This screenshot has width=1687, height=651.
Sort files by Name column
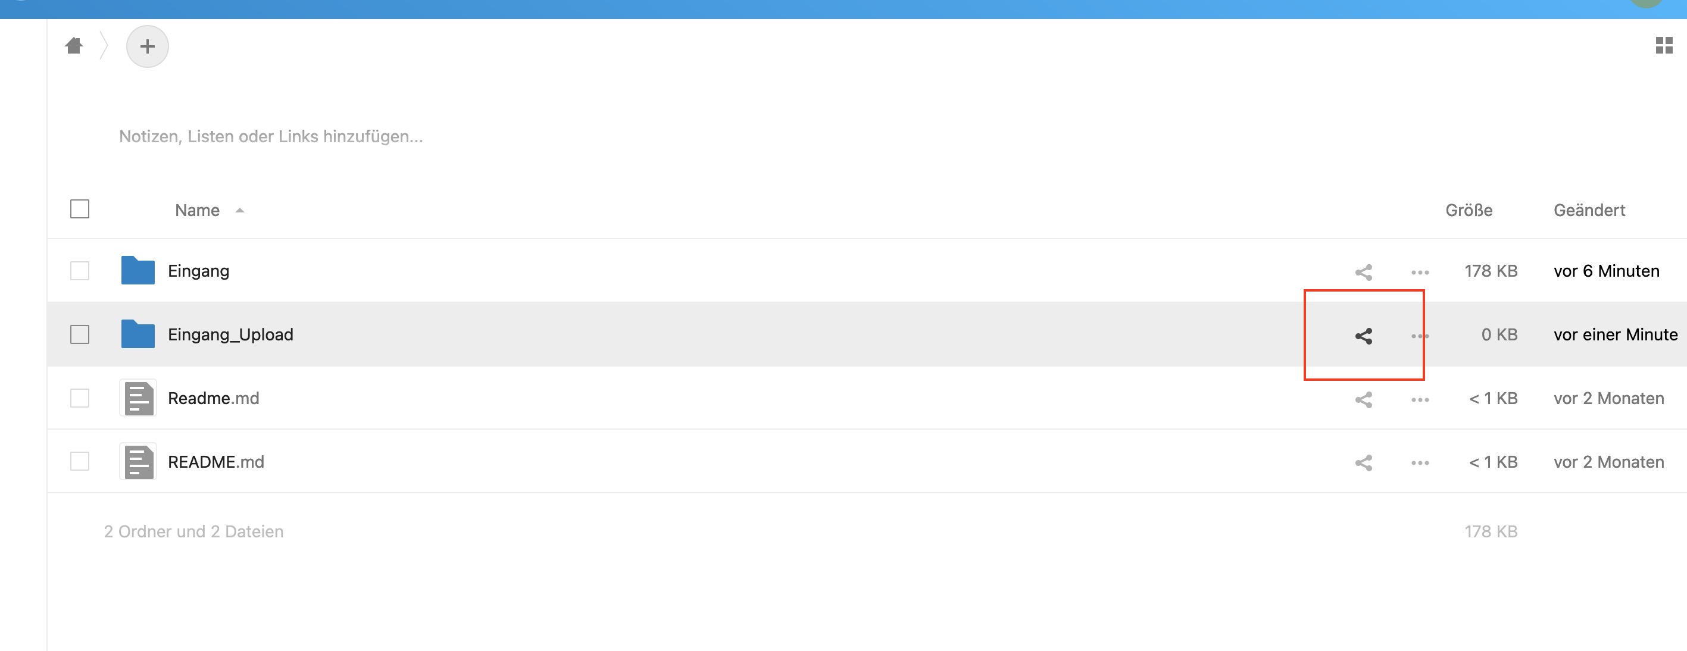point(197,210)
